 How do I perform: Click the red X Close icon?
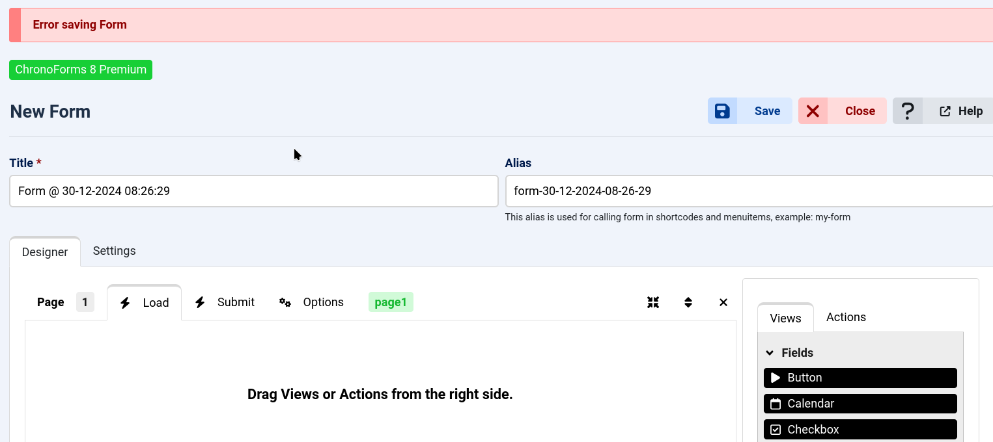pyautogui.click(x=813, y=111)
